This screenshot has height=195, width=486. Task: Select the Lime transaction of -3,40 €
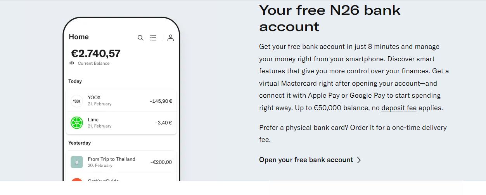point(121,123)
